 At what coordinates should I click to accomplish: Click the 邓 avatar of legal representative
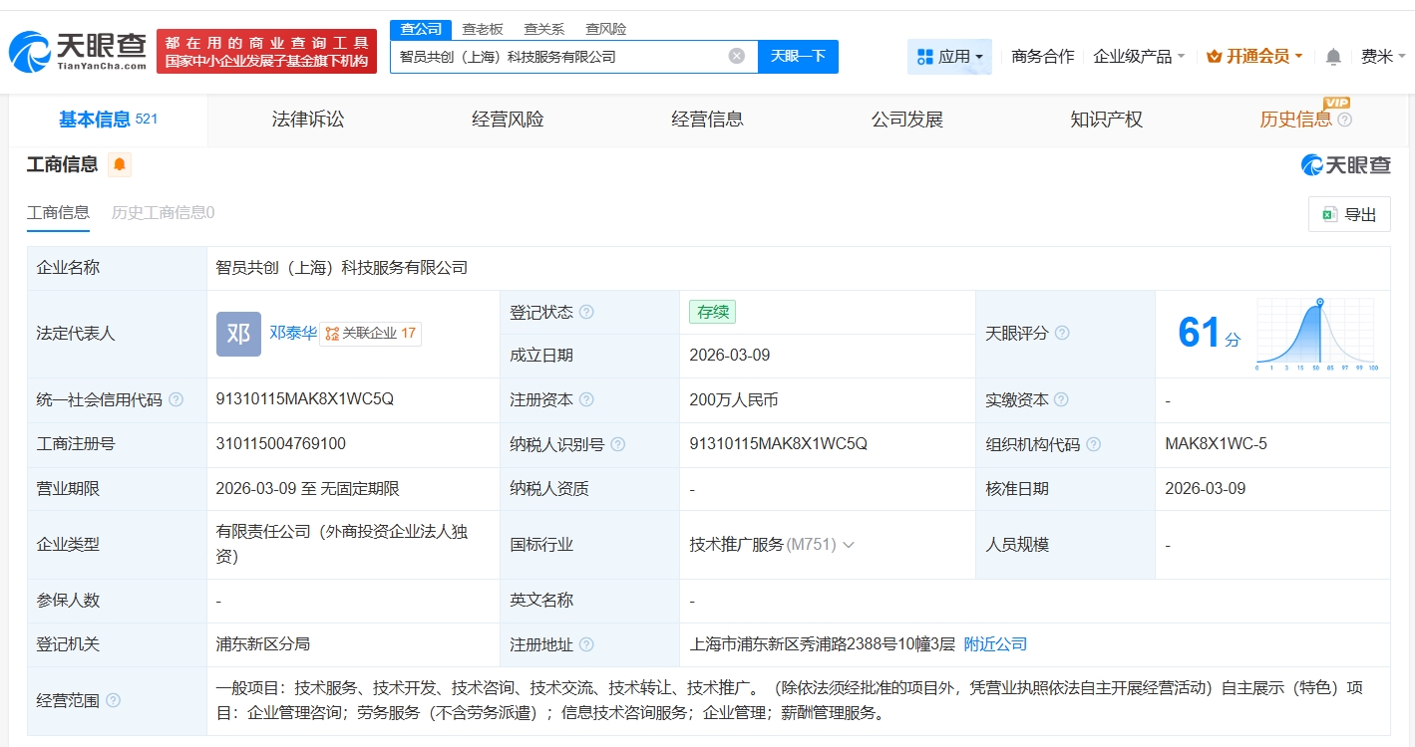tap(238, 333)
